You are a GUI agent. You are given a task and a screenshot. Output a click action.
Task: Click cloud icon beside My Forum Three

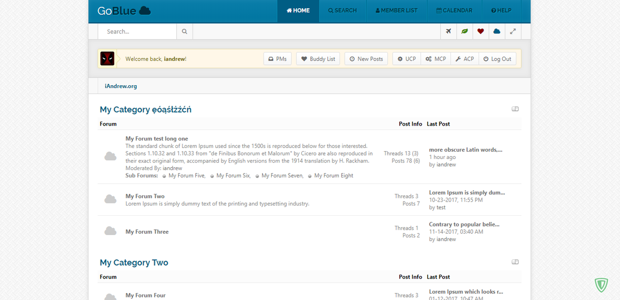[x=110, y=231]
